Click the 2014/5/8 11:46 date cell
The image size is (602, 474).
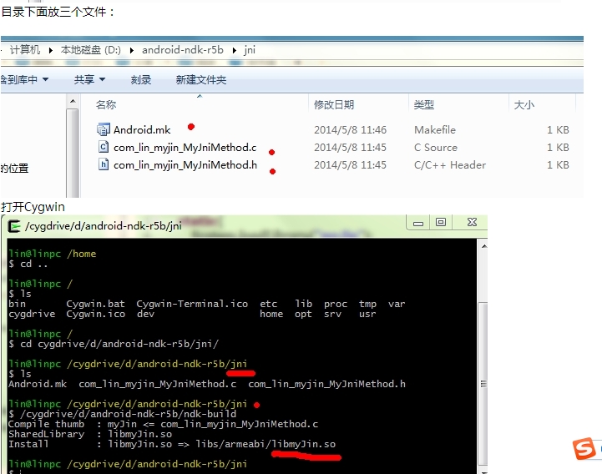pyautogui.click(x=350, y=129)
